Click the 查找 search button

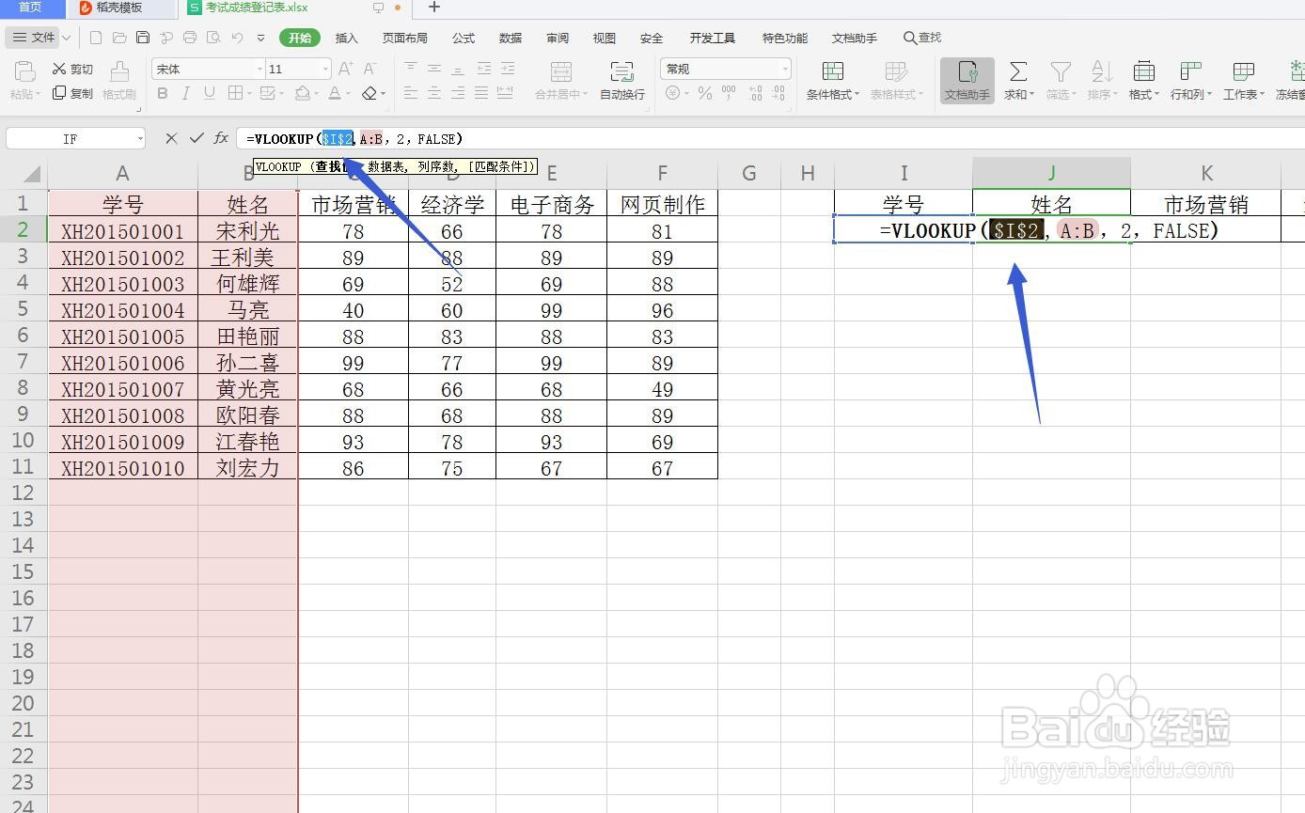coord(922,38)
